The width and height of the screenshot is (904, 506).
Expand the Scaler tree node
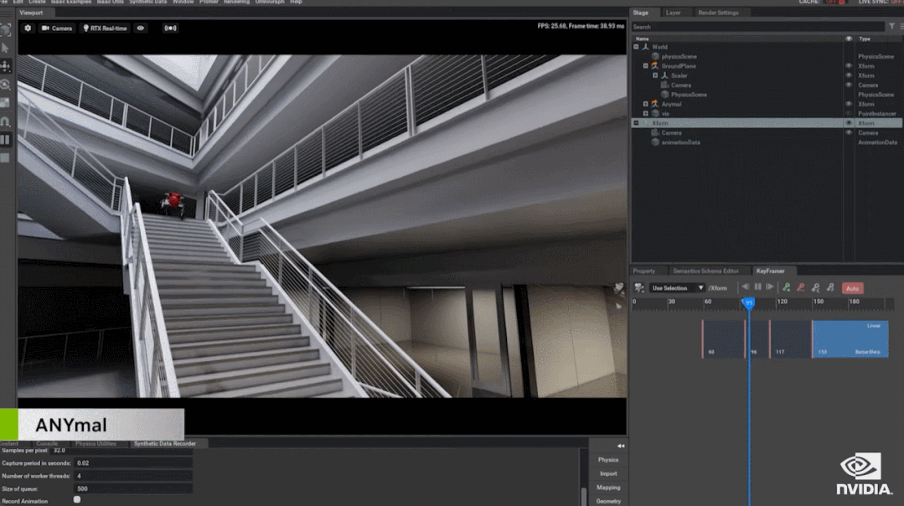click(655, 75)
